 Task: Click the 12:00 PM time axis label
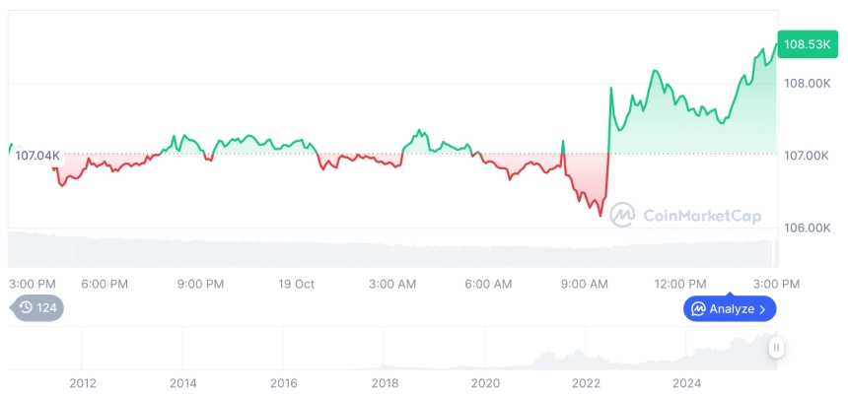point(681,284)
